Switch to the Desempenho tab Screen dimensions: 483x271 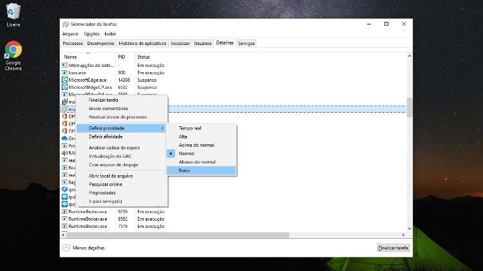(100, 43)
